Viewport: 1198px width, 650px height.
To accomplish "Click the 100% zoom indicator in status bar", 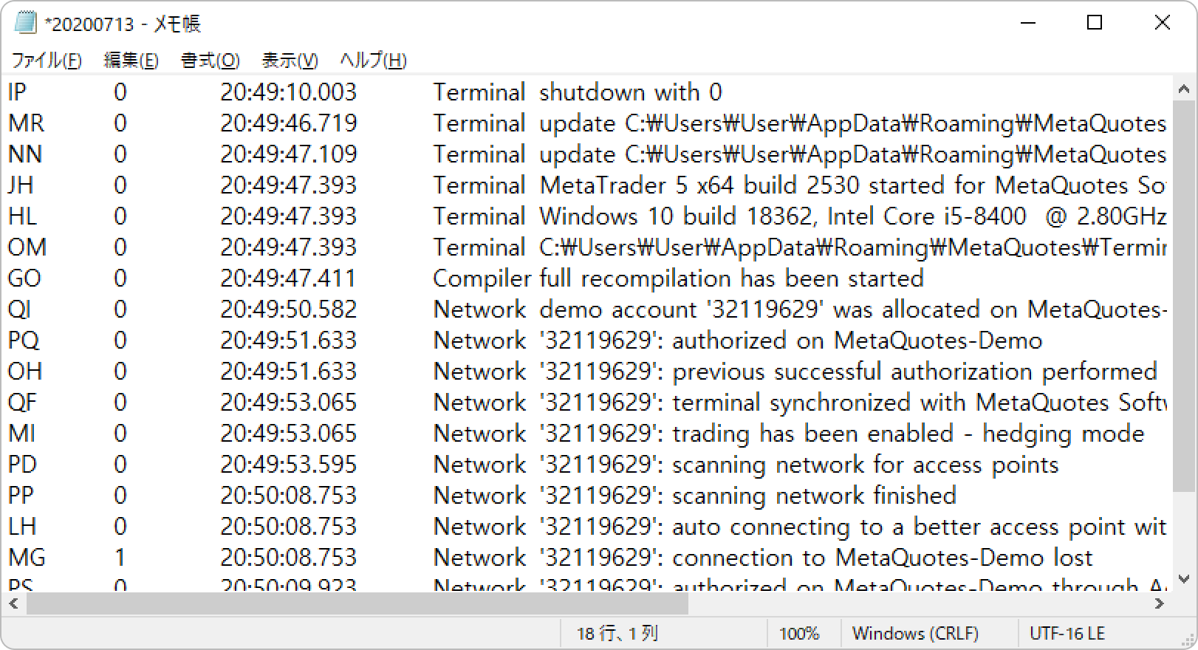I will [799, 633].
